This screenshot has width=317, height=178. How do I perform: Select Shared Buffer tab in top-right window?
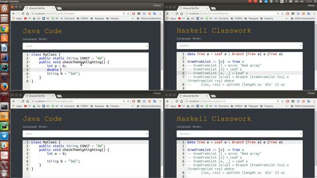coord(194,8)
